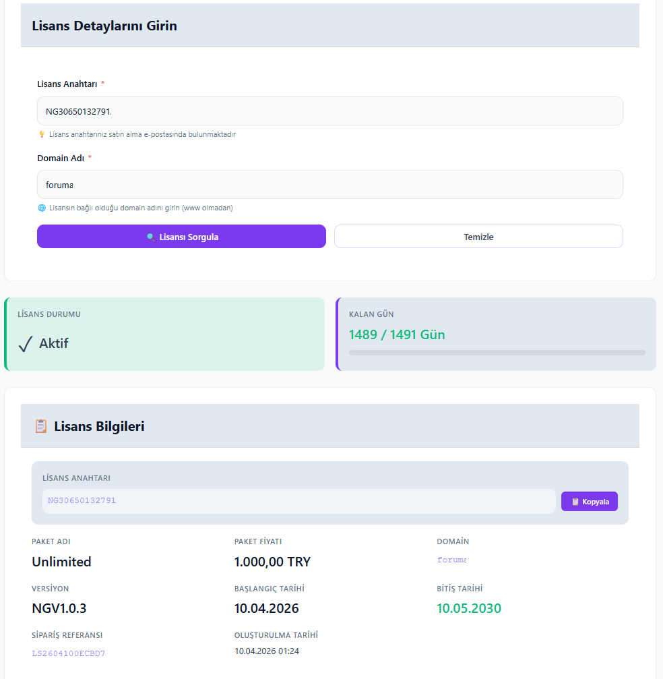Clear the form with Temizle
The height and width of the screenshot is (679, 663).
478,237
